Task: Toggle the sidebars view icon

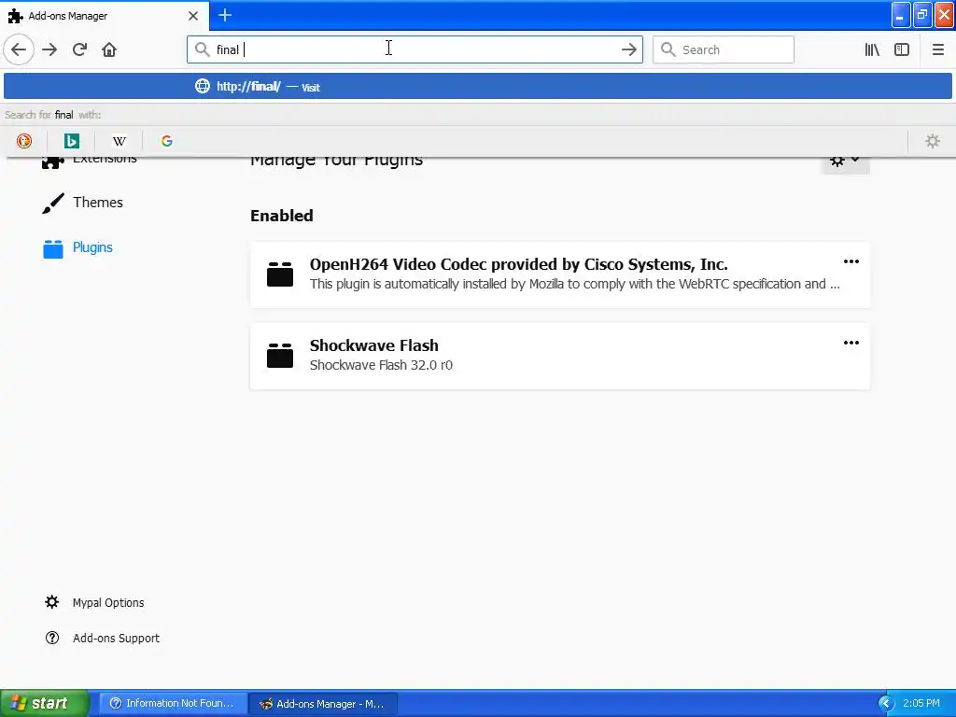Action: tap(902, 49)
